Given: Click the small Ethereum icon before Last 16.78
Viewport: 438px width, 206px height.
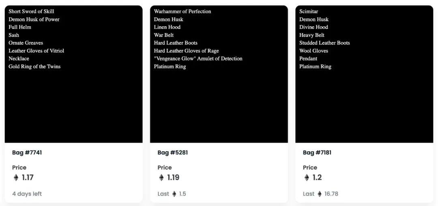Looking at the screenshot, I should tap(320, 194).
